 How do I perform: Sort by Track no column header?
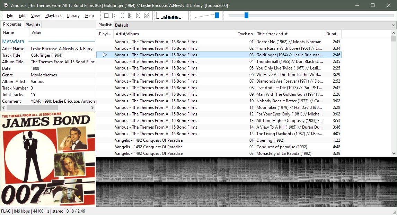click(244, 34)
